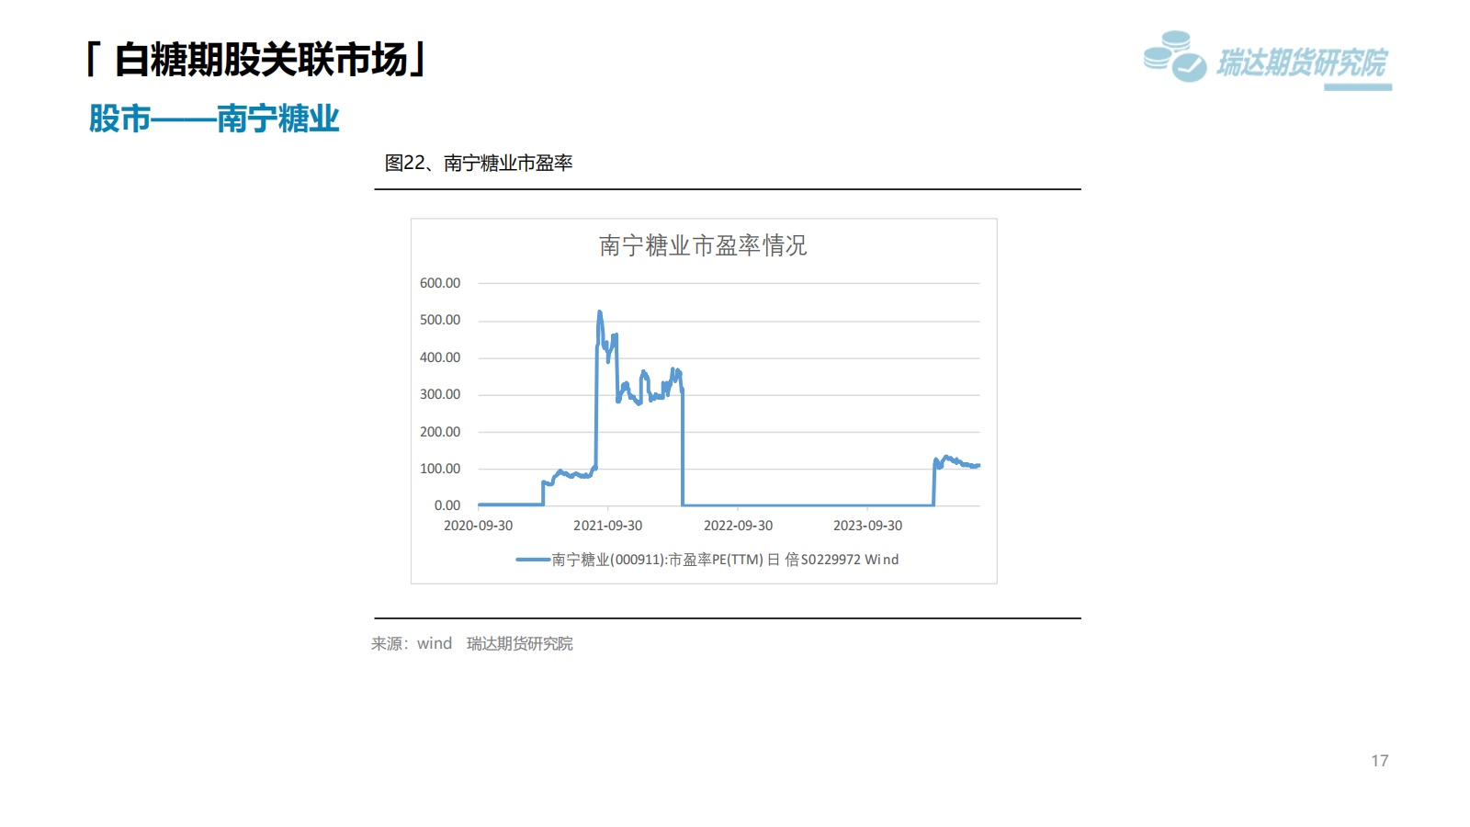Click the coin stack logo icon
Screen dimensions: 1470x827
point(1173,57)
